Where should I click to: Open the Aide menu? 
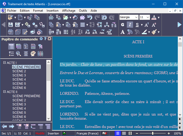[x=94, y=11]
